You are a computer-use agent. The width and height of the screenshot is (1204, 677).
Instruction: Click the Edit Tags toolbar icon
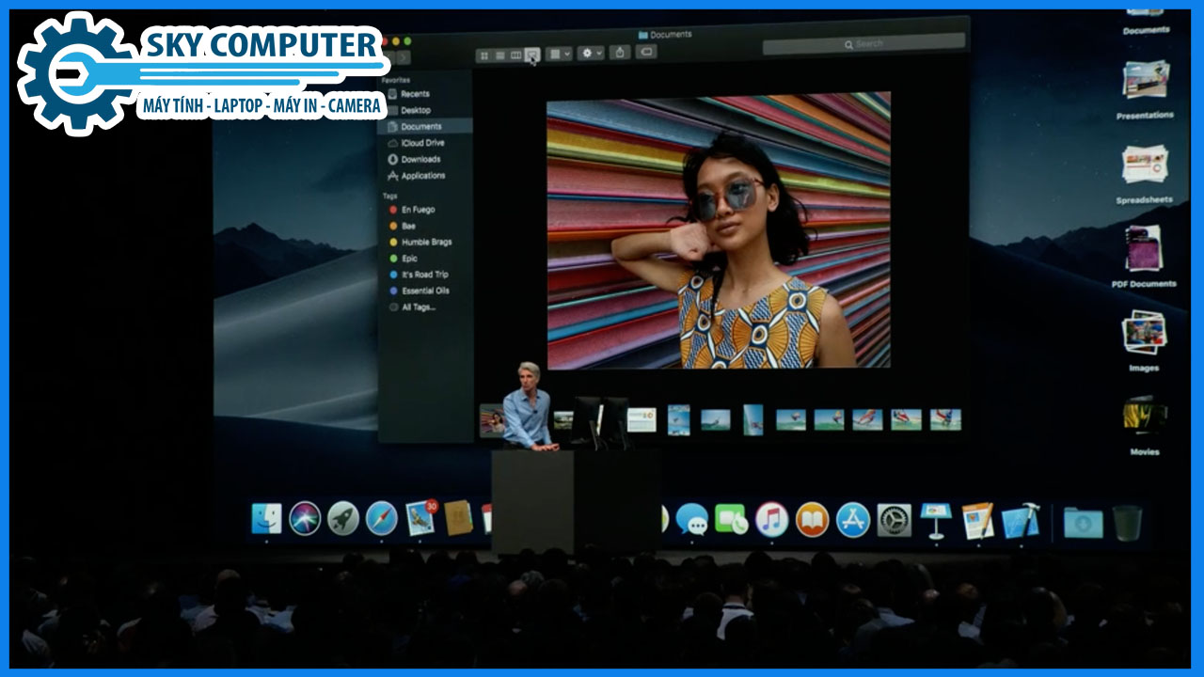[646, 53]
